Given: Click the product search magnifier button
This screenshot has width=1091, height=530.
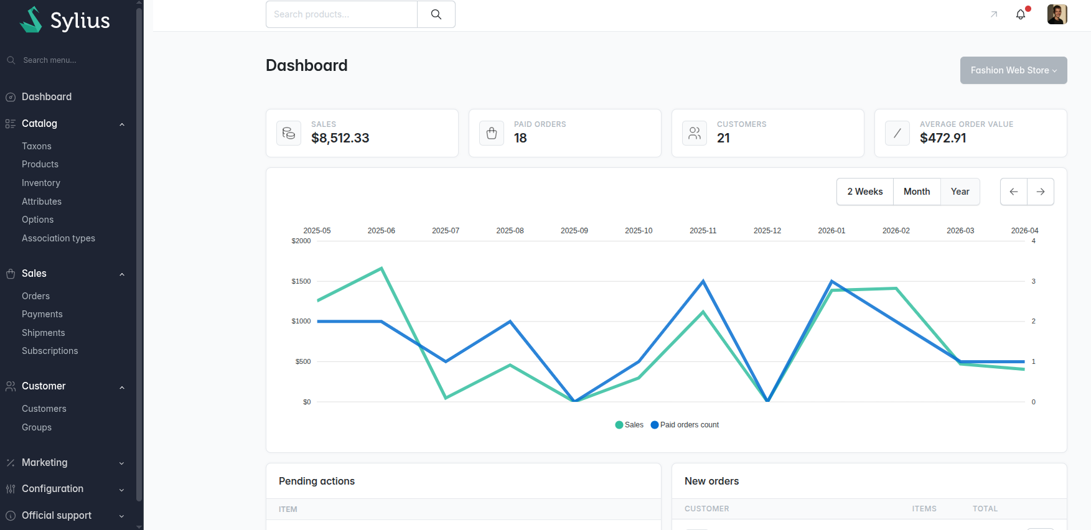Looking at the screenshot, I should click(436, 14).
